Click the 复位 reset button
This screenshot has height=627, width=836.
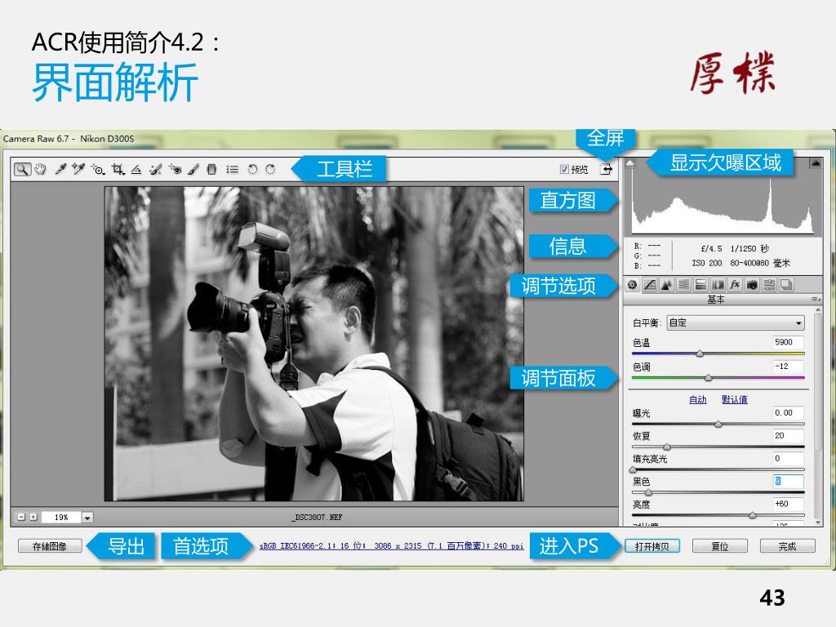[720, 546]
